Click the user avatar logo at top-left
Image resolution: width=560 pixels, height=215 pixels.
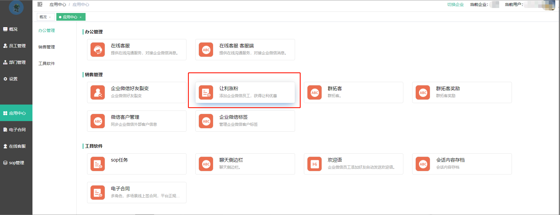(16, 7)
